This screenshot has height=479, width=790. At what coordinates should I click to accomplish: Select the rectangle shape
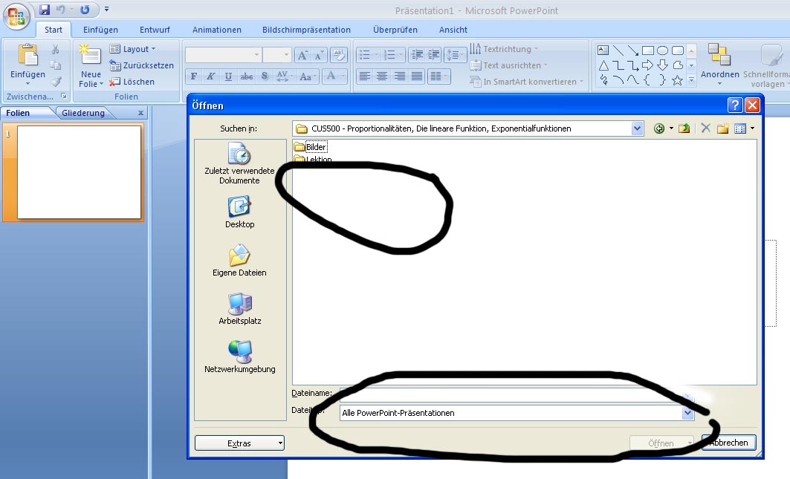(648, 50)
